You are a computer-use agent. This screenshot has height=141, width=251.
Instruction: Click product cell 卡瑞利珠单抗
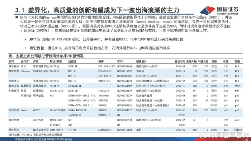pos(41,81)
